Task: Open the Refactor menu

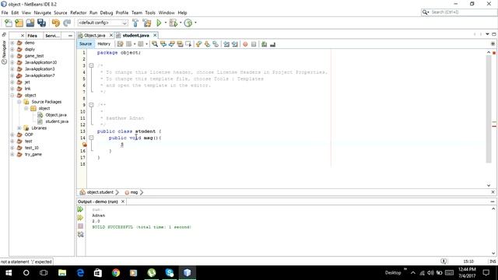Action: 78,12
